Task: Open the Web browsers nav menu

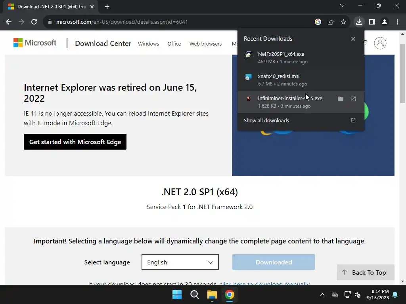Action: 205,44
